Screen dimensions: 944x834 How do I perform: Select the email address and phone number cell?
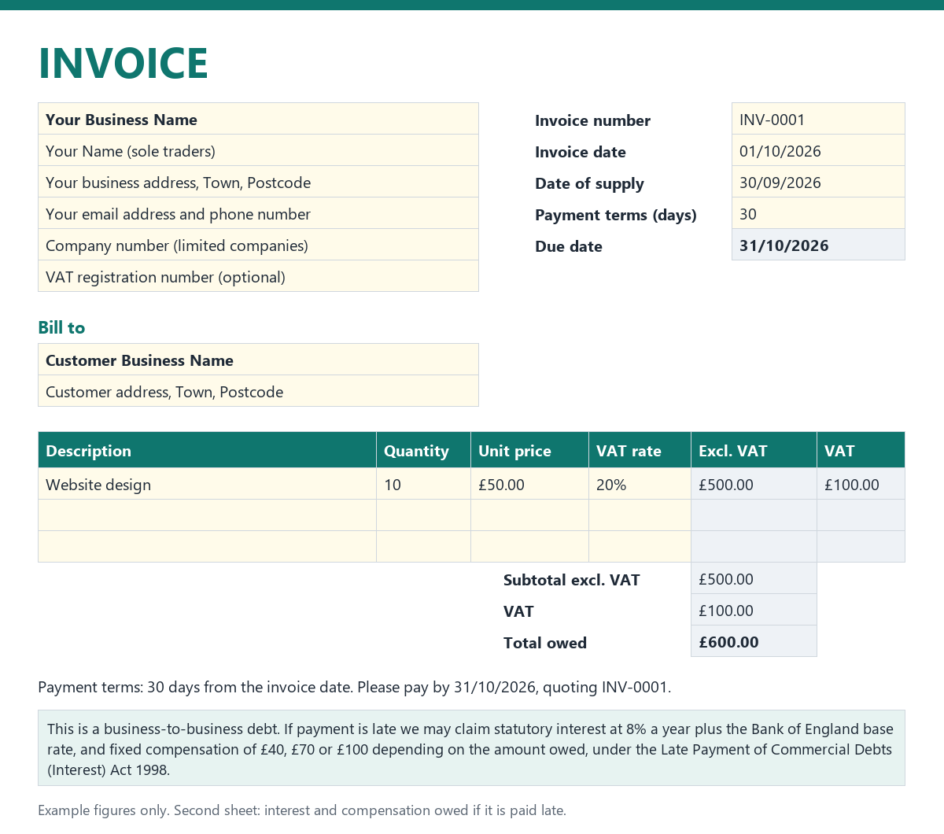click(258, 213)
